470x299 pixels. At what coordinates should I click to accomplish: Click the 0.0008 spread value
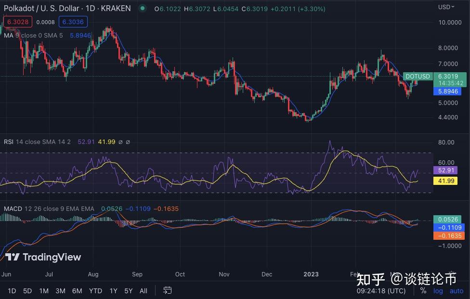click(46, 22)
